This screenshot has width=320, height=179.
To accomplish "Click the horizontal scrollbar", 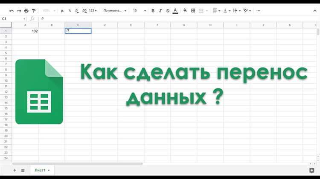I will pos(78,164).
